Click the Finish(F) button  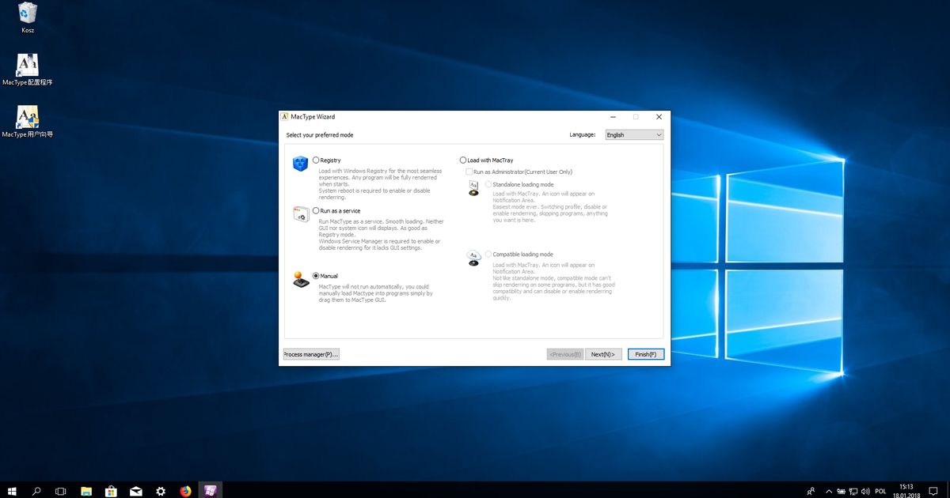[x=644, y=353]
